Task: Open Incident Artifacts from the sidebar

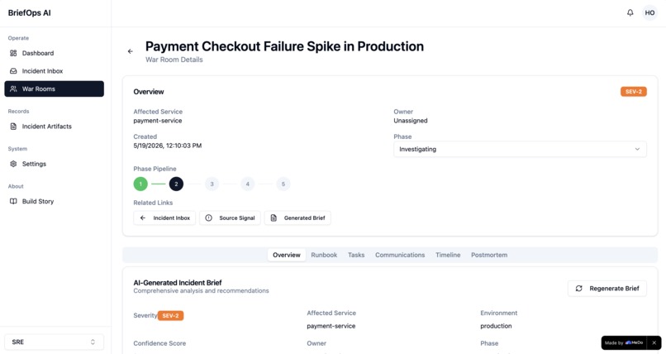Action: 54,127
